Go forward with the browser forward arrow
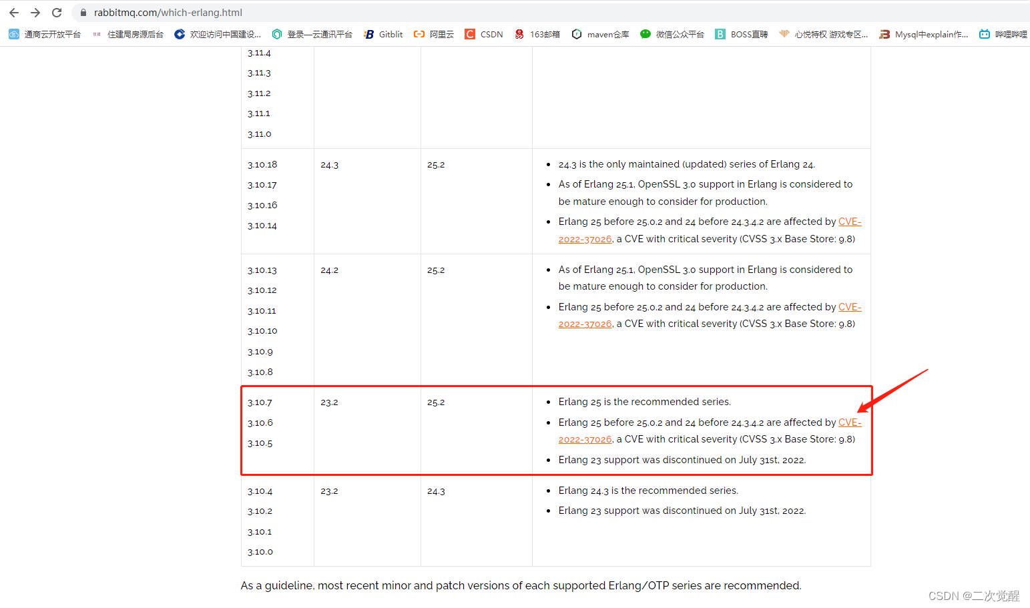Screen dimensions: 1030x608 click(35, 13)
